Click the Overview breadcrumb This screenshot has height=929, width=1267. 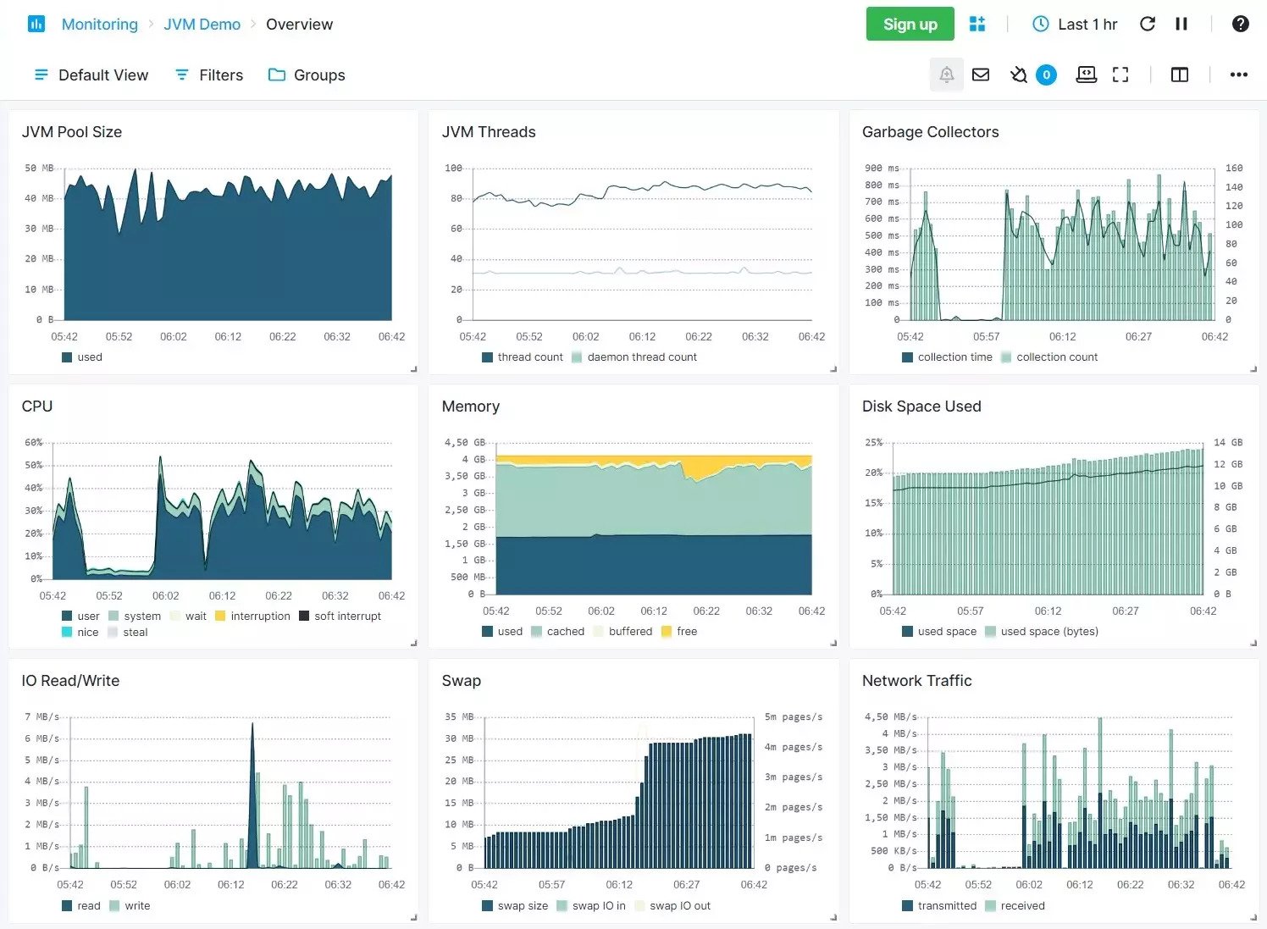[300, 25]
